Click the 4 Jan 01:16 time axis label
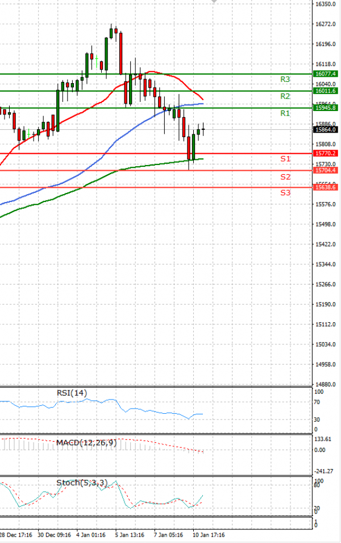 [x=91, y=534]
